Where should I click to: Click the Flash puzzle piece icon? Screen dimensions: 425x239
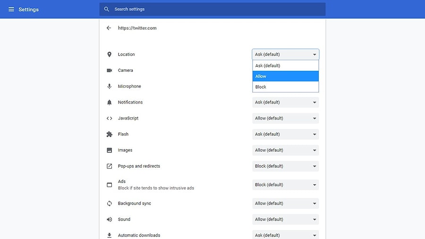[109, 134]
